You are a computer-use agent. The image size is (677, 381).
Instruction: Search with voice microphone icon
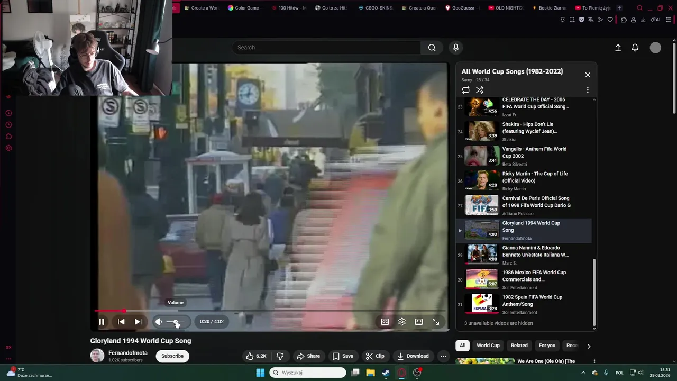(456, 48)
